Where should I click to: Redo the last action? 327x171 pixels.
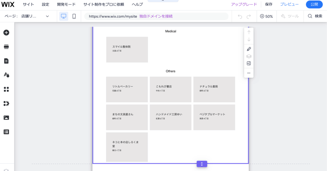248,17
